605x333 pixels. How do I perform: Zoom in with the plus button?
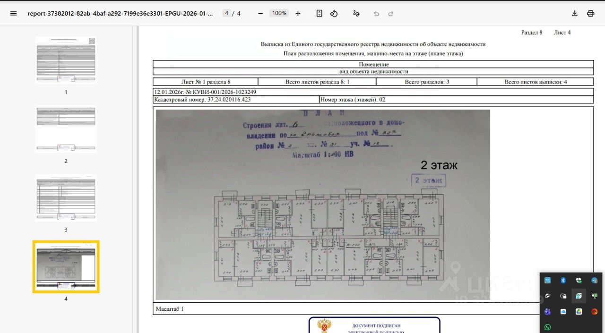pyautogui.click(x=298, y=13)
